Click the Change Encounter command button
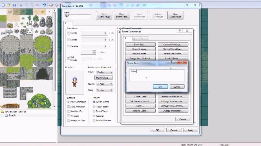 [x=173, y=111]
